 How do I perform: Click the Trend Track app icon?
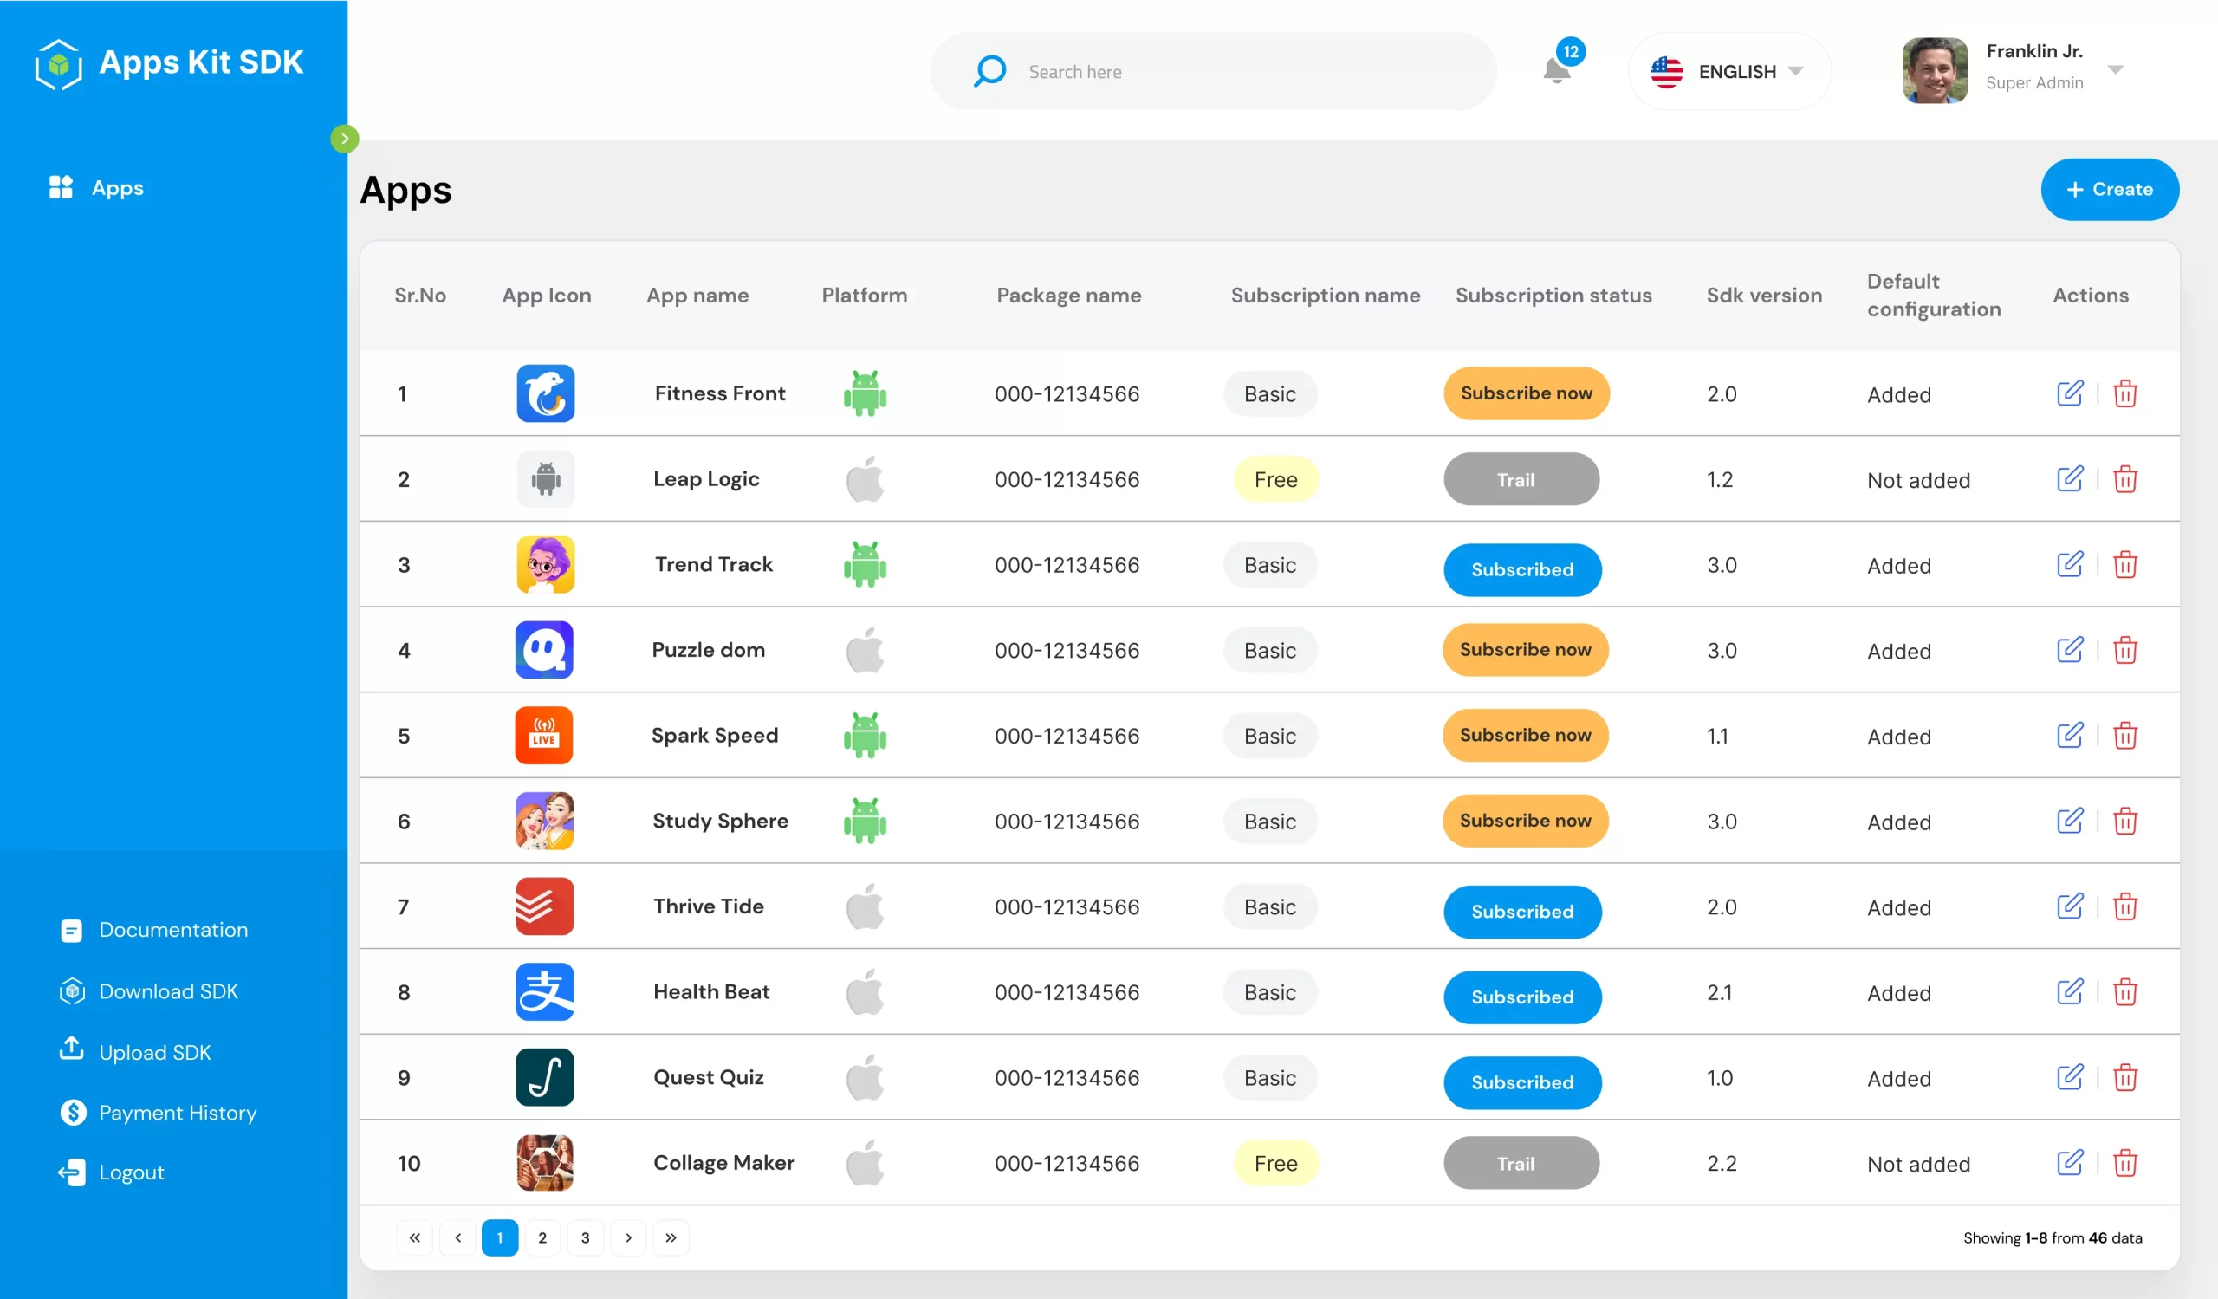point(544,564)
